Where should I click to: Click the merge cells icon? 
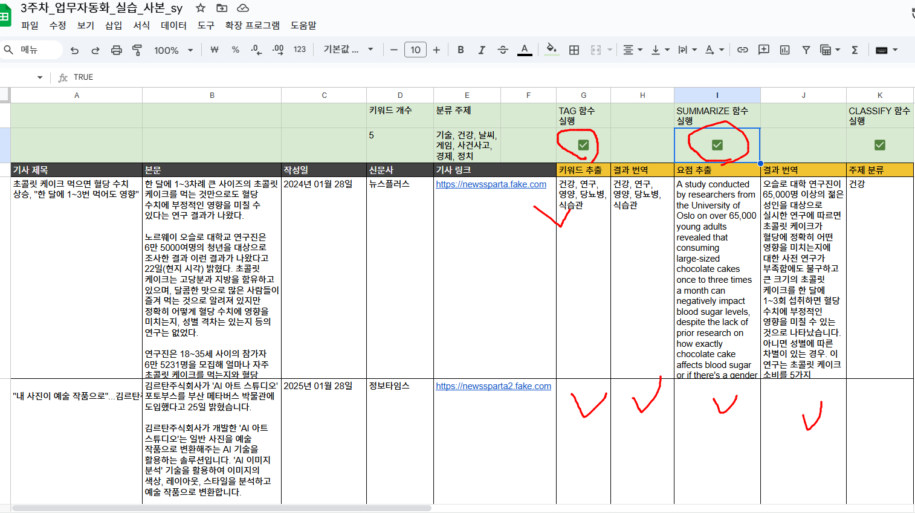tap(596, 50)
